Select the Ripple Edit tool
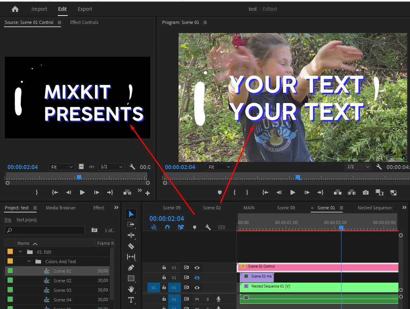 coord(131,235)
